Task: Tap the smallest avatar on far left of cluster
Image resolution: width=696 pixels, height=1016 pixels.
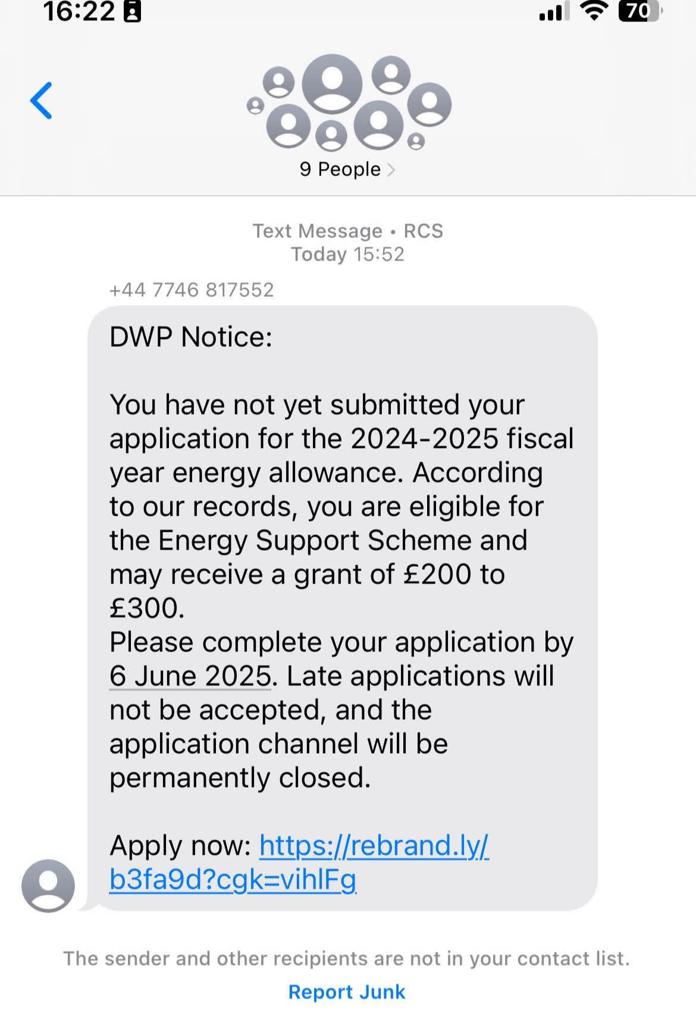Action: (x=255, y=106)
